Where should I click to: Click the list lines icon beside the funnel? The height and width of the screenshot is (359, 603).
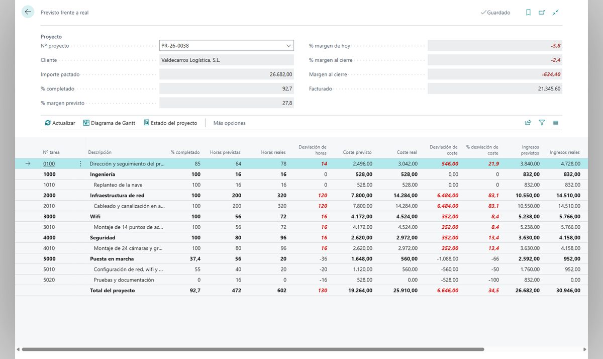pyautogui.click(x=555, y=123)
